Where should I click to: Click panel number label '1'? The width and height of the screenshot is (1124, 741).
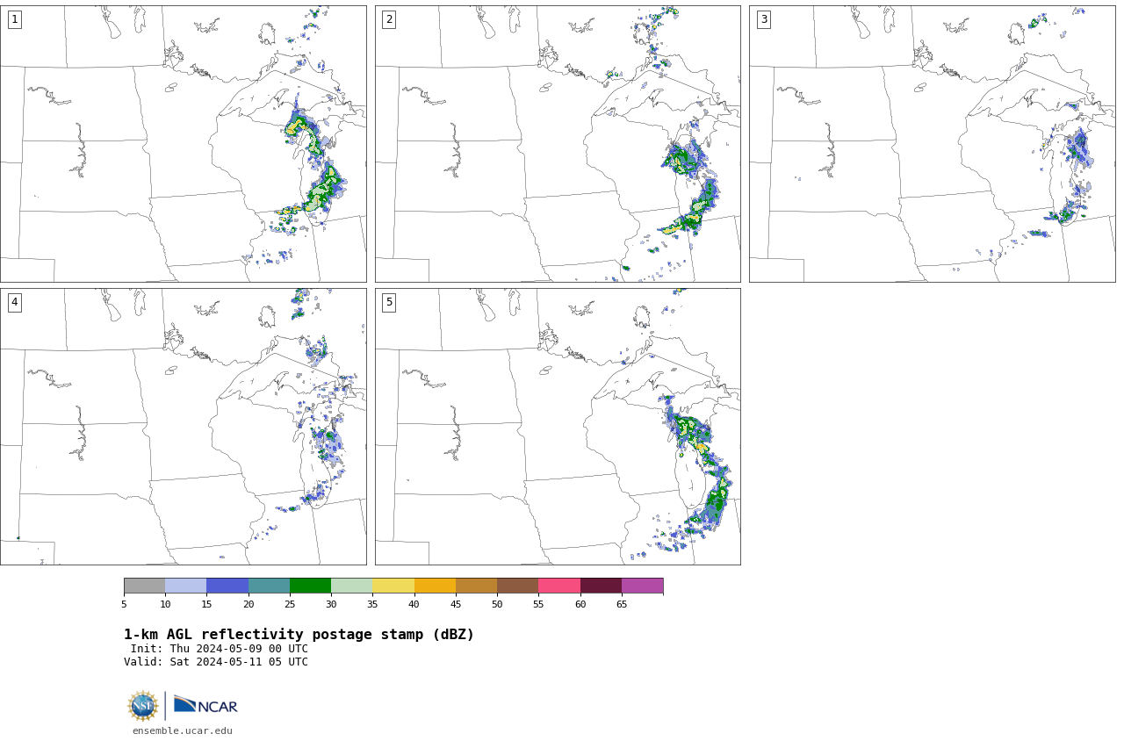coord(14,19)
